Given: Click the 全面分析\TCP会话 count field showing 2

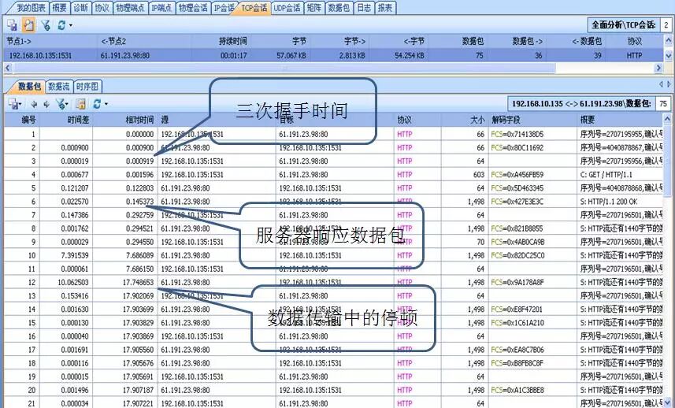Looking at the screenshot, I should pos(666,25).
